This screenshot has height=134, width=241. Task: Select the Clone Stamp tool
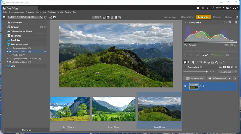click(x=208, y=62)
